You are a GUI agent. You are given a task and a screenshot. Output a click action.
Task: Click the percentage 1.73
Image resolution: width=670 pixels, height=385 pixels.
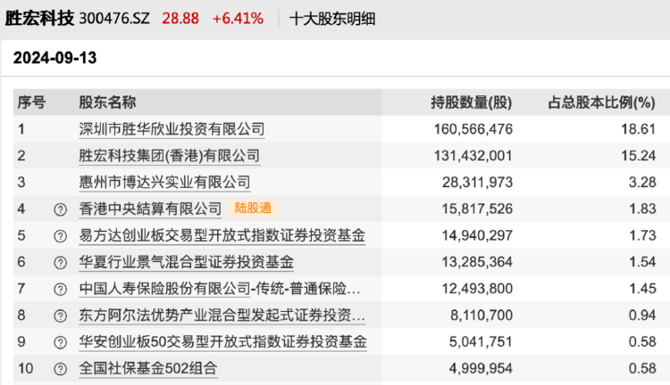coord(642,236)
